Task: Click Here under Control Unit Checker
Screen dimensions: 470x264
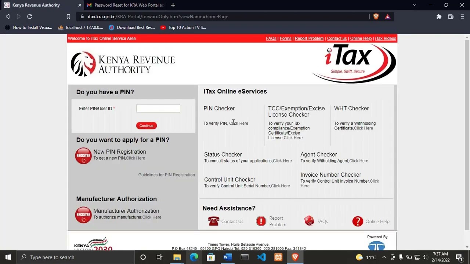Action: click(280, 186)
